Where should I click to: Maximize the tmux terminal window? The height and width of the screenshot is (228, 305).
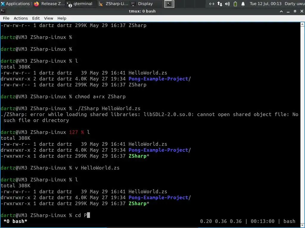coord(295,11)
